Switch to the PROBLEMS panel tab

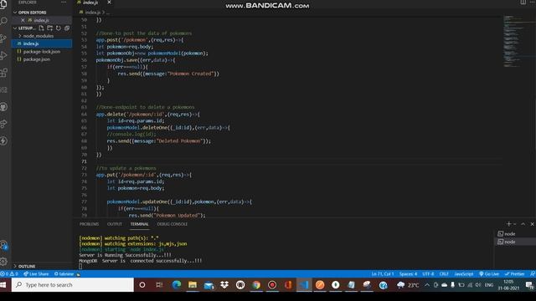pos(89,224)
